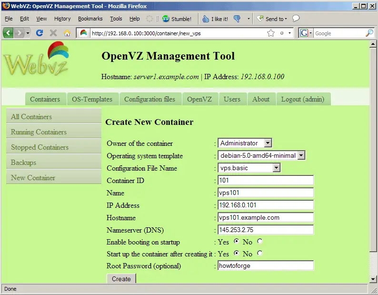This screenshot has width=378, height=295.
Task: Select No for Enable booting on startup
Action: pyautogui.click(x=259, y=241)
